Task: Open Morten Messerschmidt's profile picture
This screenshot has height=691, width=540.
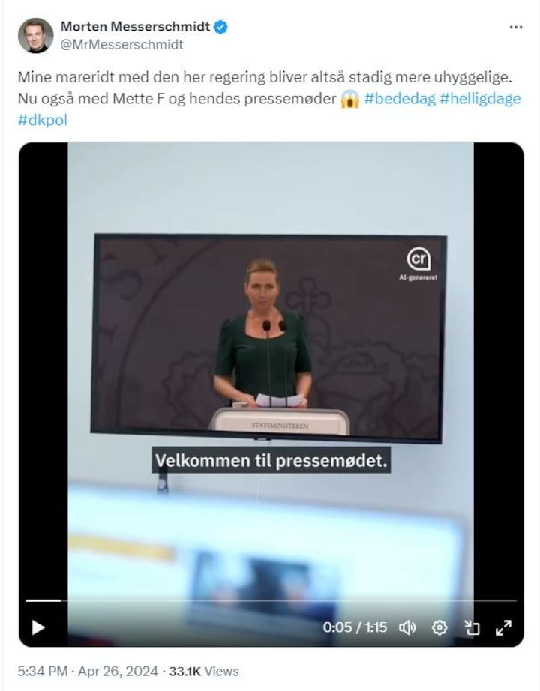Action: pos(35,36)
